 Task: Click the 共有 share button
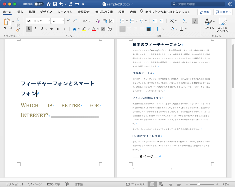tap(204, 12)
